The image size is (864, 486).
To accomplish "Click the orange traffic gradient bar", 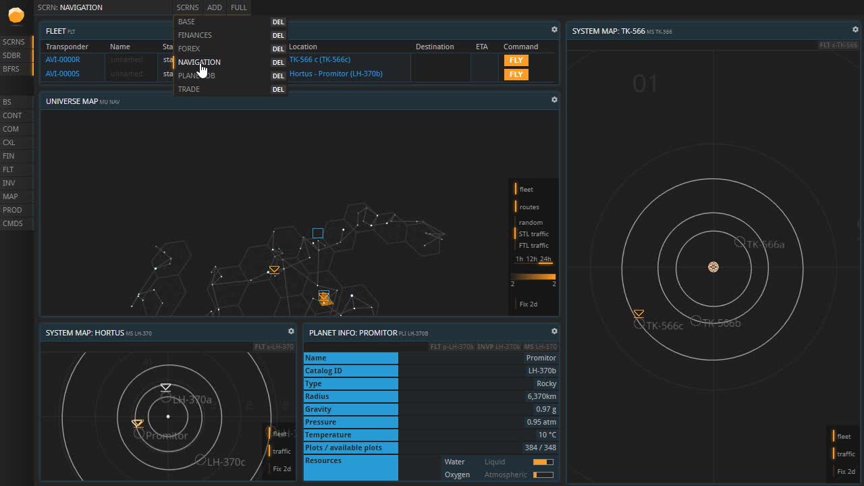I will [533, 277].
